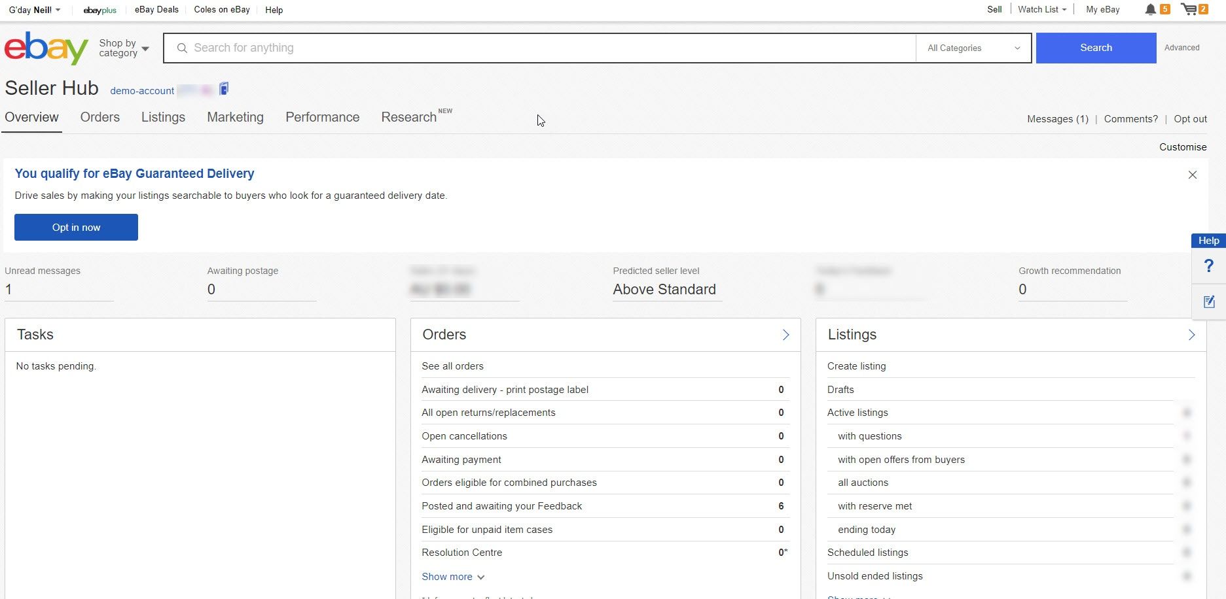Click the feedback note icon in Help sidebar
The image size is (1226, 599).
point(1208,301)
